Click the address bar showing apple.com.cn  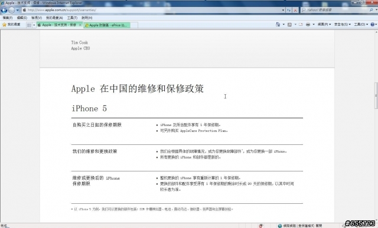coord(154,10)
